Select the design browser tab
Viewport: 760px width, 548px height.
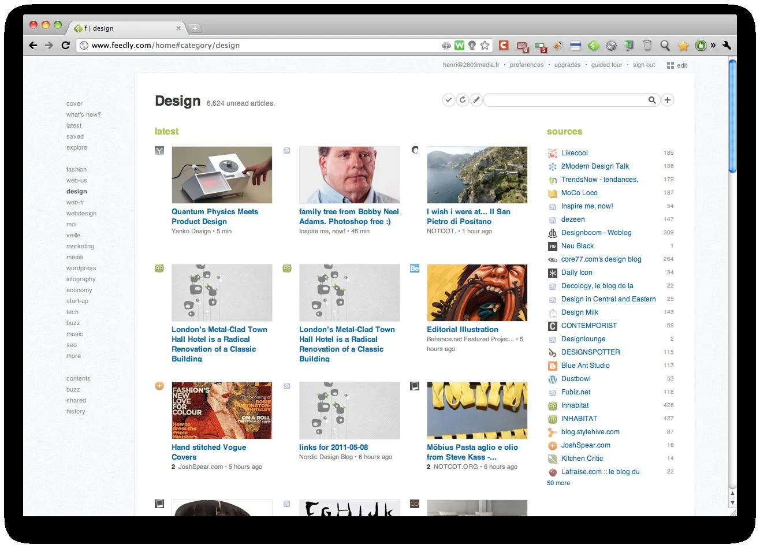click(x=127, y=28)
